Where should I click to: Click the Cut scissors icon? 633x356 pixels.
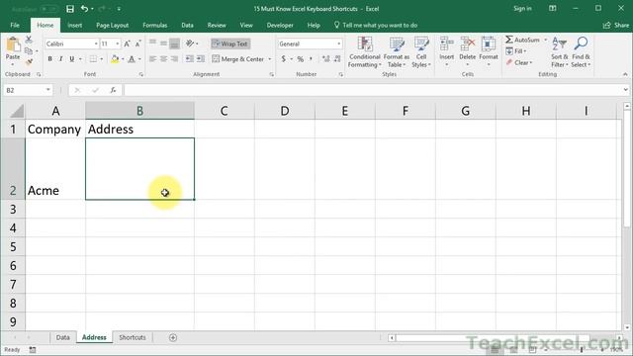[x=29, y=40]
